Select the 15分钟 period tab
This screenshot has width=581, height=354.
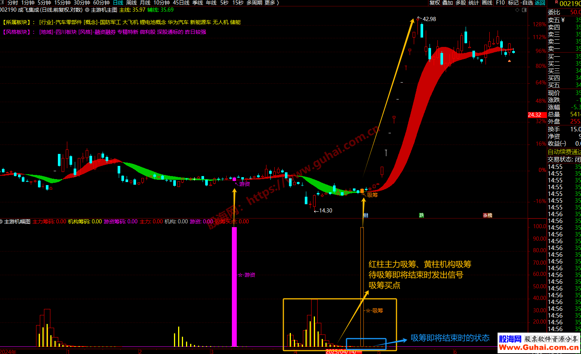tap(62, 3)
